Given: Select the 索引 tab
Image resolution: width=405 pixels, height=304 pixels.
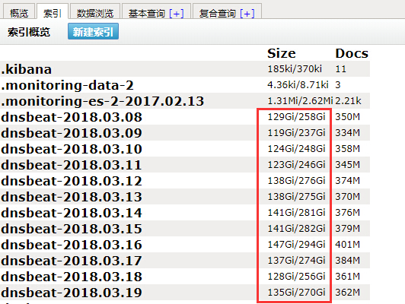Looking at the screenshot, I should [x=53, y=13].
